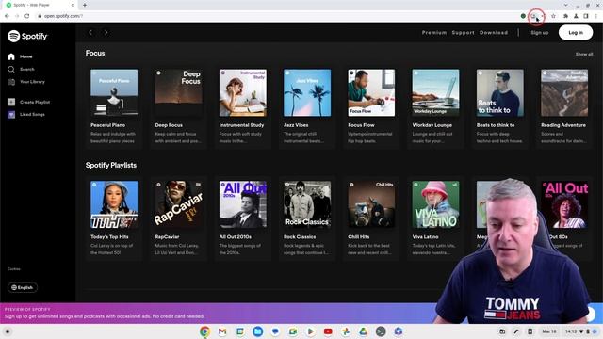The width and height of the screenshot is (603, 339).
Task: Click the Peaceful Piano title text
Action: pos(107,125)
